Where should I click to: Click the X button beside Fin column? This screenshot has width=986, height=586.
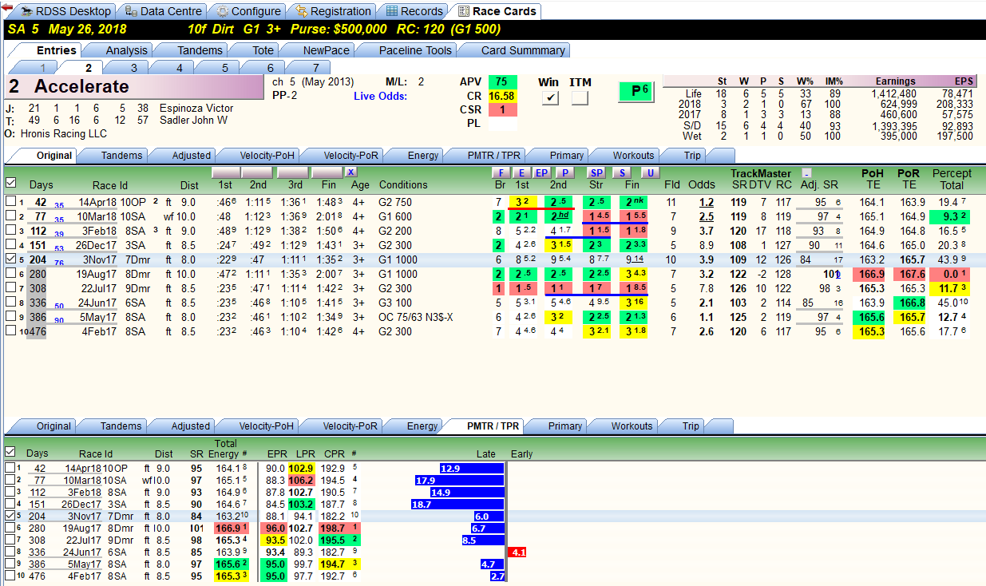tap(351, 172)
